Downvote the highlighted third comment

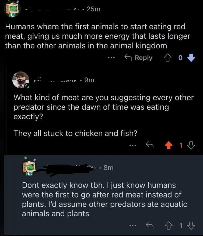point(191,225)
